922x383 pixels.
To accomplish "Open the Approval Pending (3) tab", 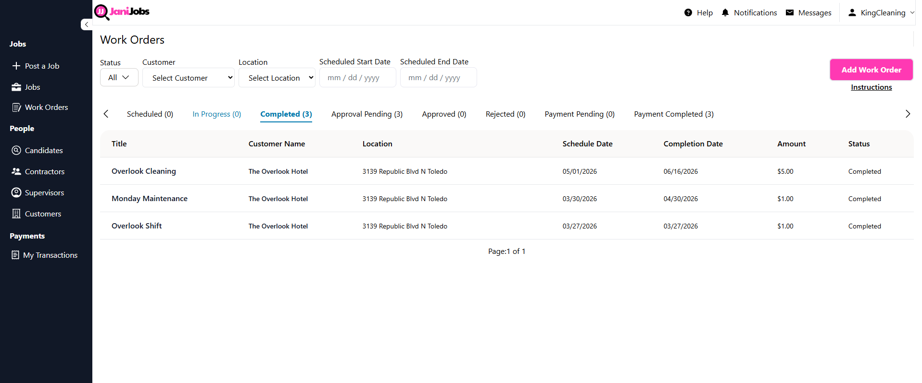I will tap(367, 114).
